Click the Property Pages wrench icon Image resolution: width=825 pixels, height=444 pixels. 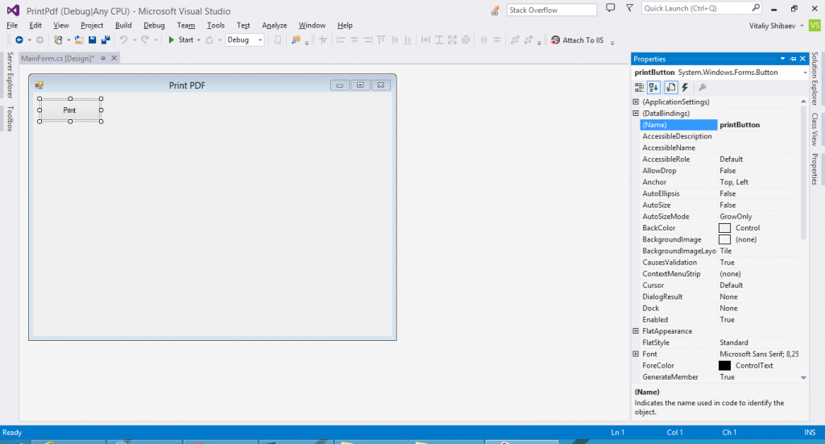(703, 88)
